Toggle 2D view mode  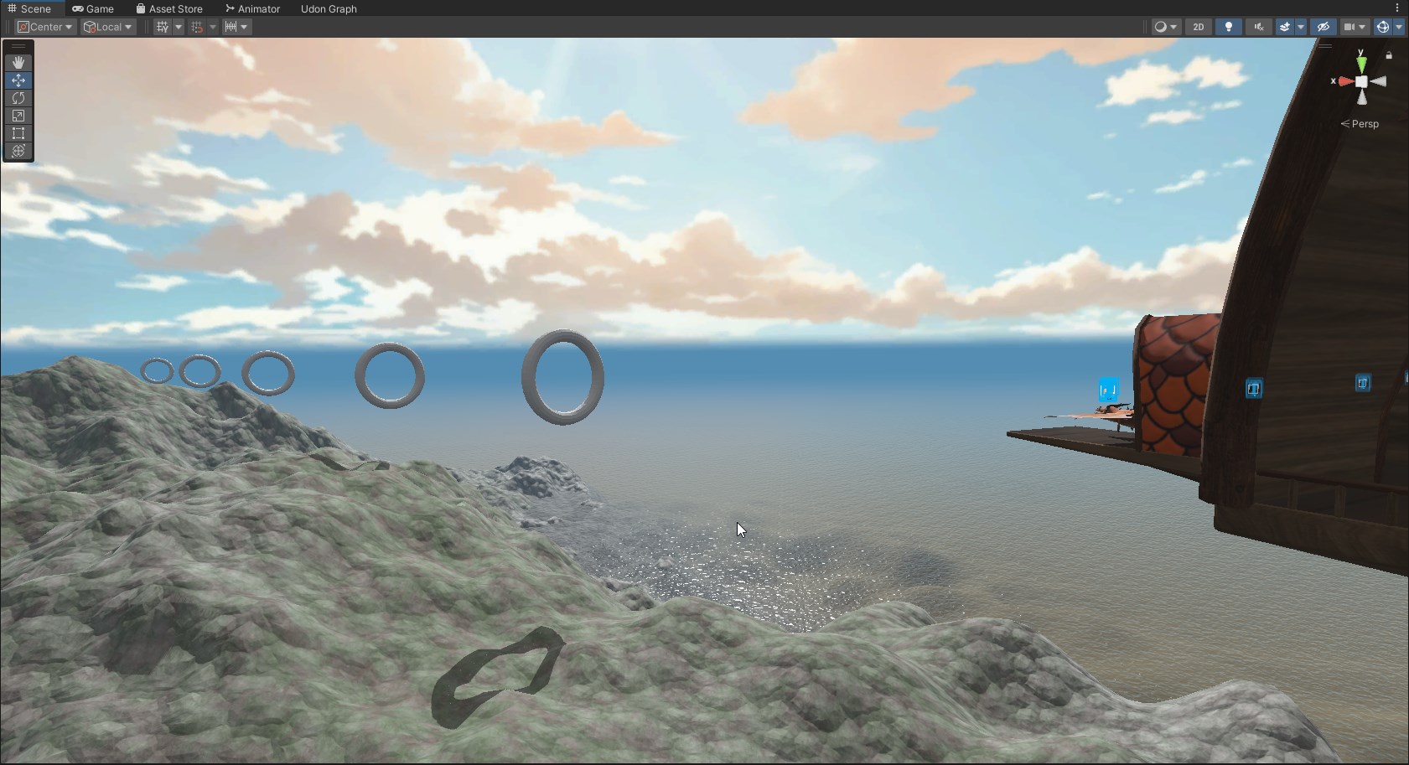1199,27
